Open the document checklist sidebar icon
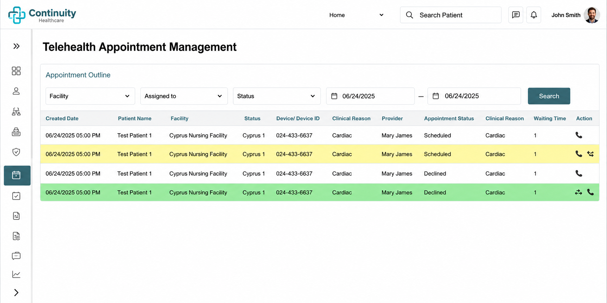Viewport: 607px width, 303px height. 16,216
